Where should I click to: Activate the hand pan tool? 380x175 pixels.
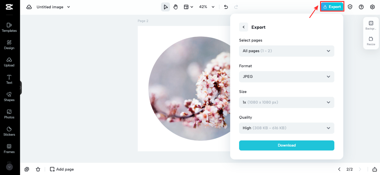pyautogui.click(x=176, y=7)
